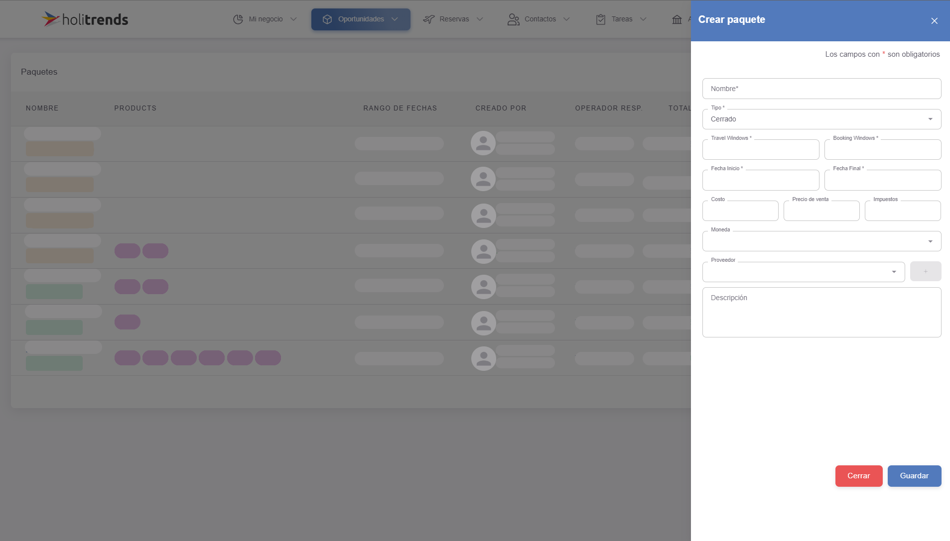Screen dimensions: 950x541
Task: Click the Mi negocio pie chart icon
Action: coord(238,19)
